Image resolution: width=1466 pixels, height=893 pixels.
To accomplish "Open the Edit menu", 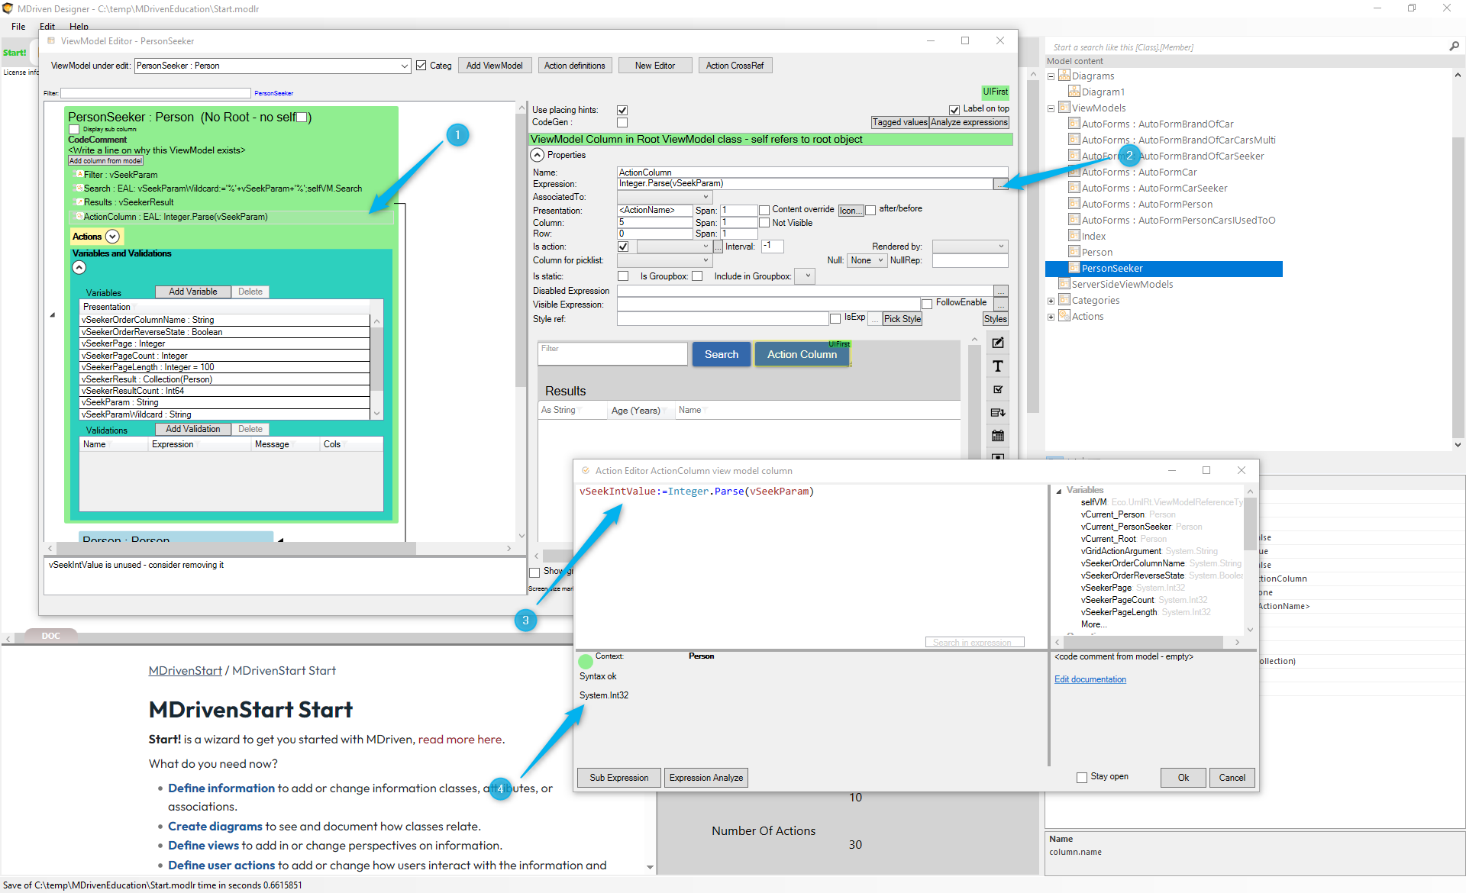I will (x=47, y=26).
